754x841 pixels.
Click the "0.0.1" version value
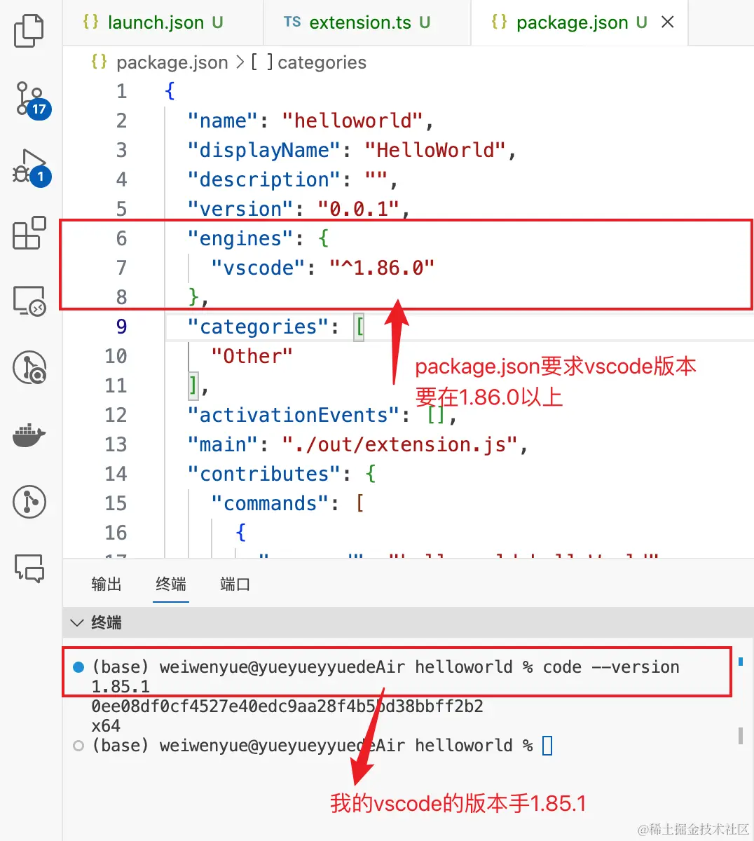pyautogui.click(x=358, y=209)
